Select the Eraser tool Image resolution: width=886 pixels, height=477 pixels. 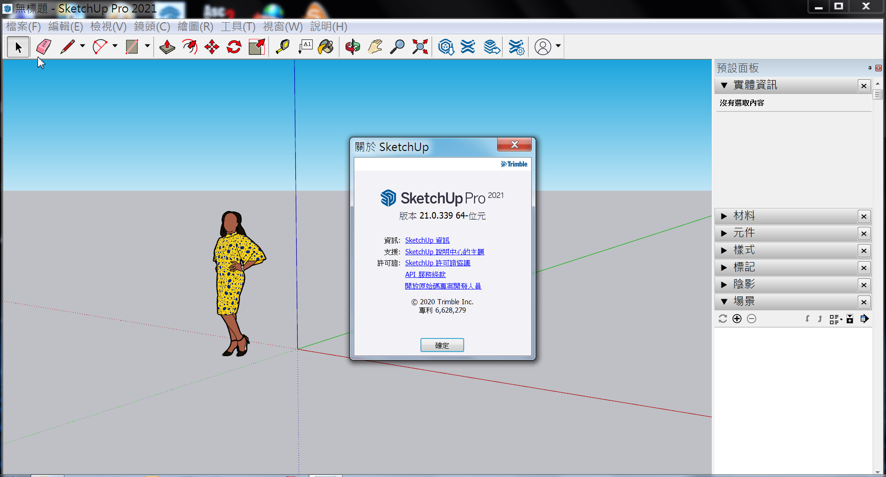click(44, 47)
